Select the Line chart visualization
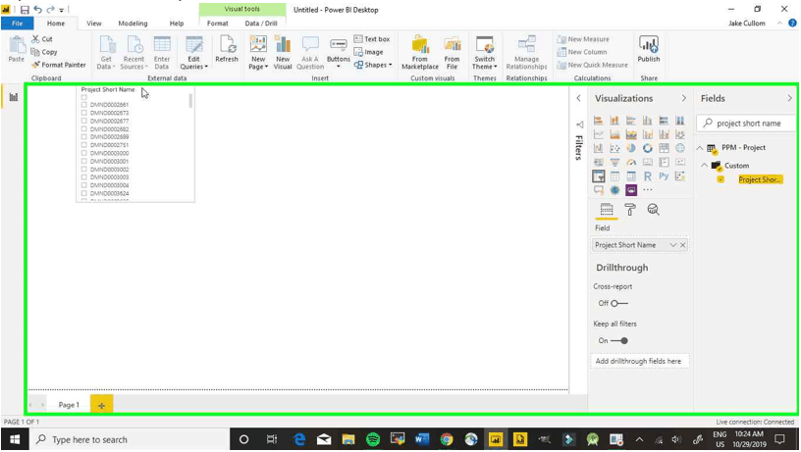 coord(598,134)
